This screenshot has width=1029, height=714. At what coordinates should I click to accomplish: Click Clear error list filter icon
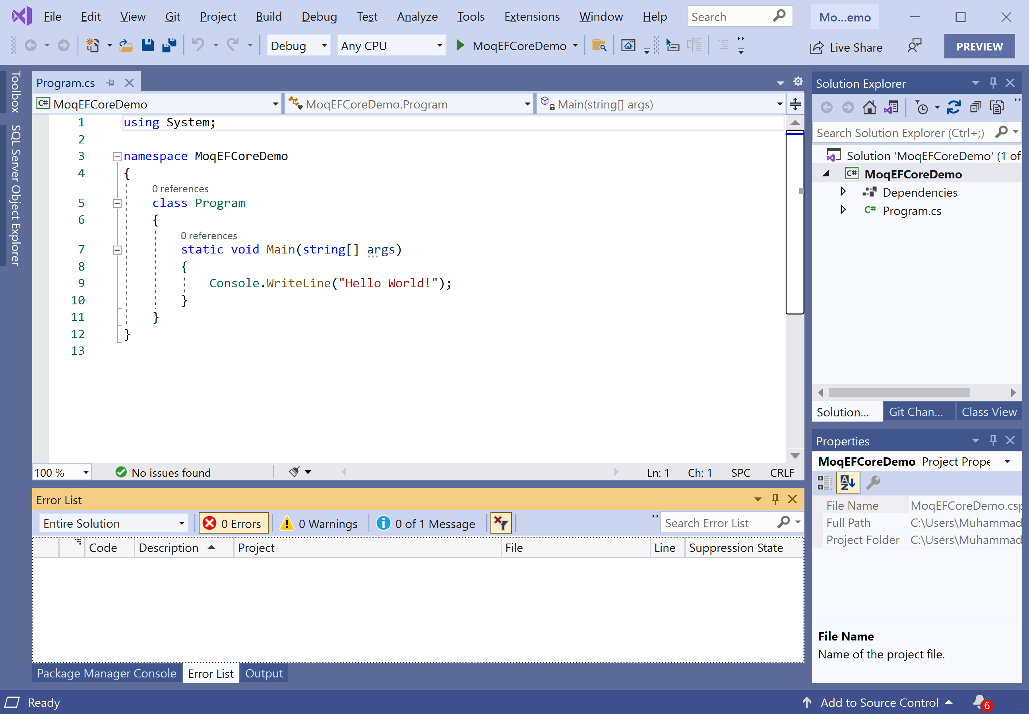tap(501, 523)
